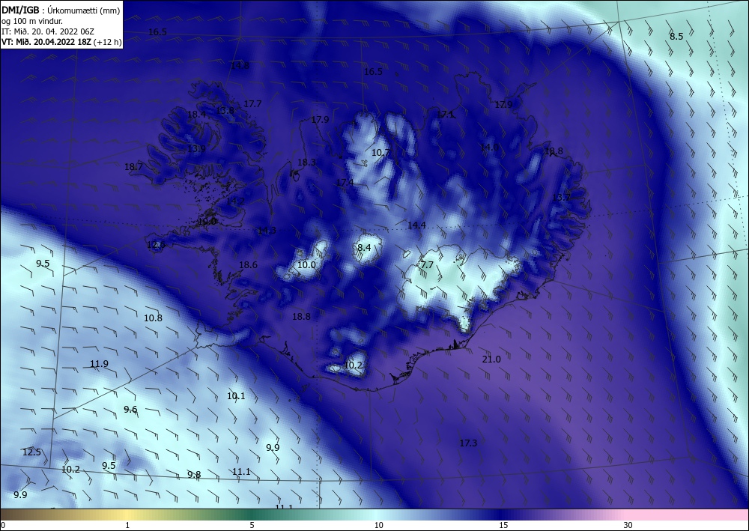Select the 13.7 reading near the east coast
The height and width of the screenshot is (531, 749).
(x=561, y=197)
